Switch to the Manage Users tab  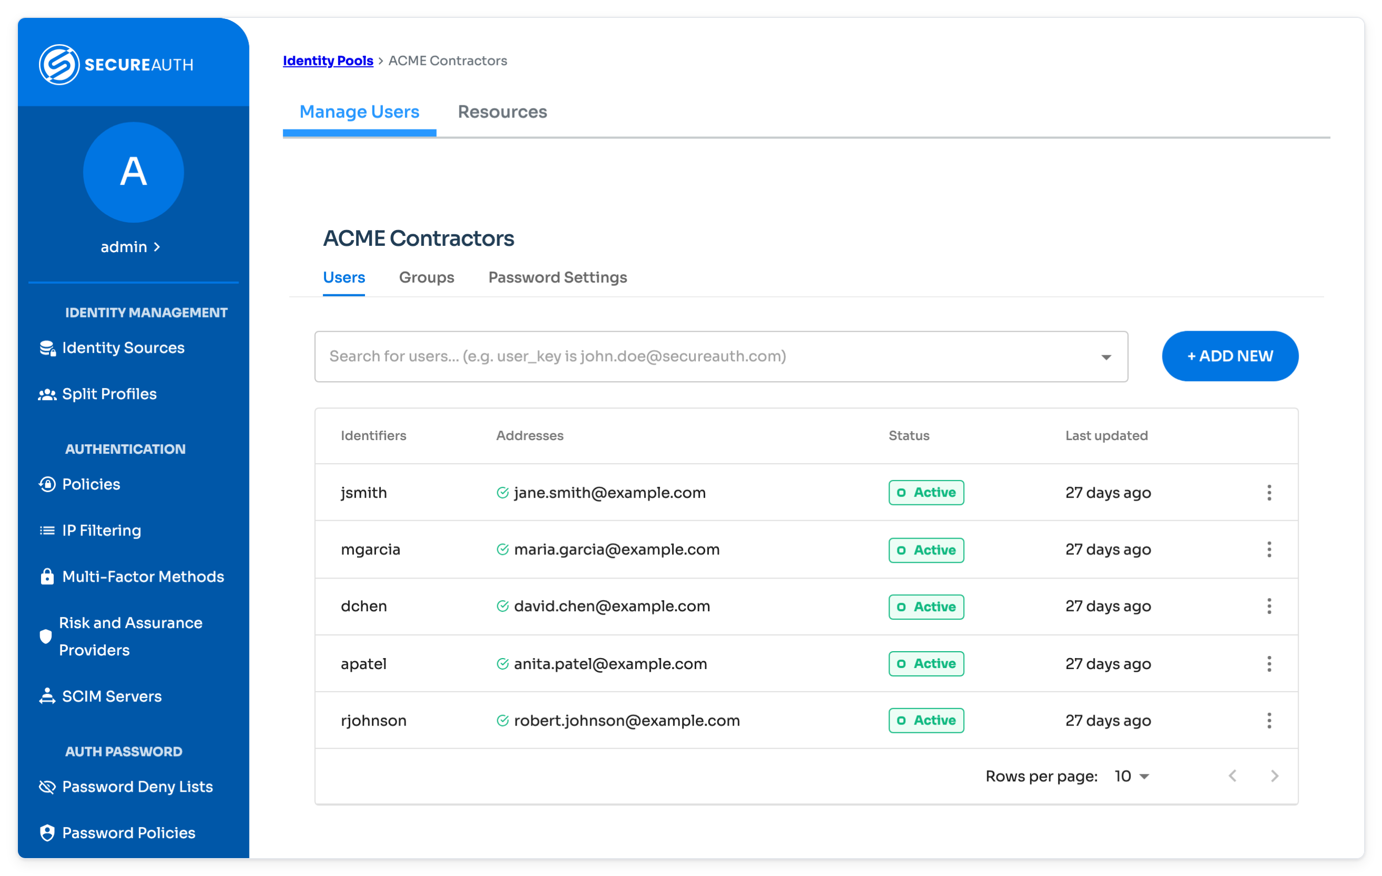click(359, 112)
